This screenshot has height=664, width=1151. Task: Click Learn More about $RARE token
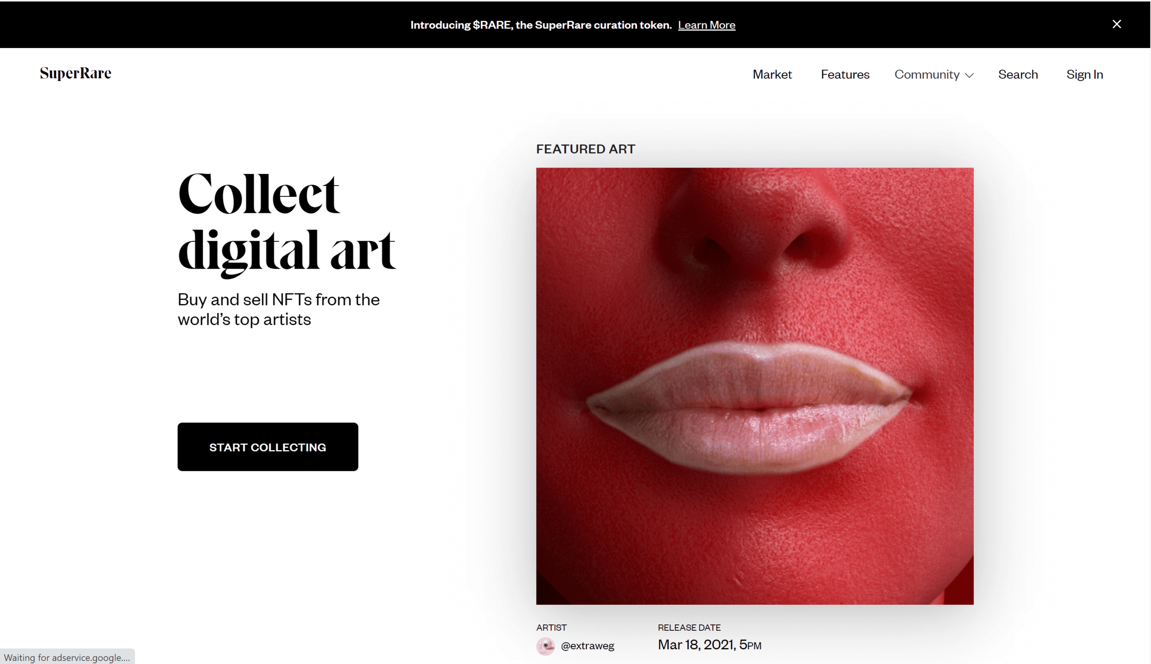(x=706, y=25)
